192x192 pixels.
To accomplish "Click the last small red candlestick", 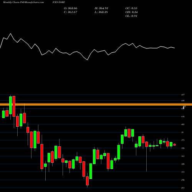I will 175,145.
